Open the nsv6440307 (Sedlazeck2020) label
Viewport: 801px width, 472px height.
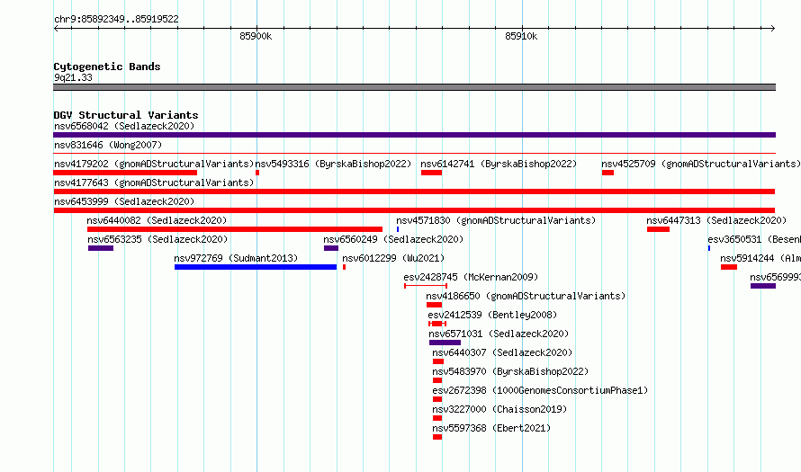click(502, 352)
